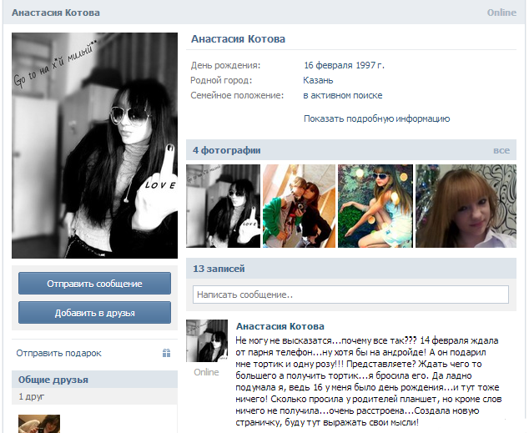Image resolution: width=529 pixels, height=433 pixels.
Task: Click the 1 друг text
Action: (31, 396)
